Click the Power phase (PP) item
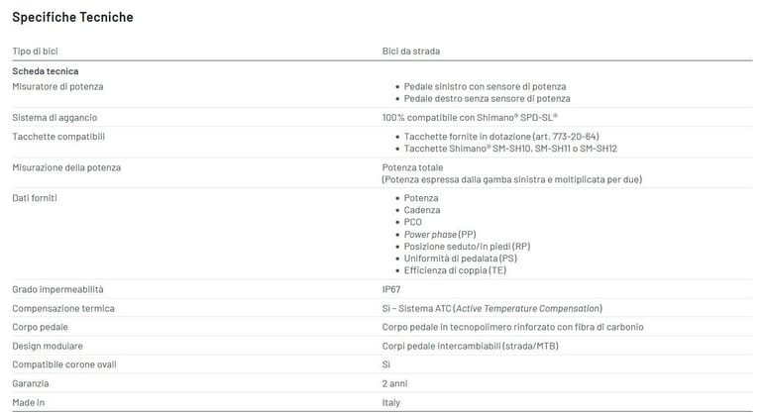 pos(440,235)
